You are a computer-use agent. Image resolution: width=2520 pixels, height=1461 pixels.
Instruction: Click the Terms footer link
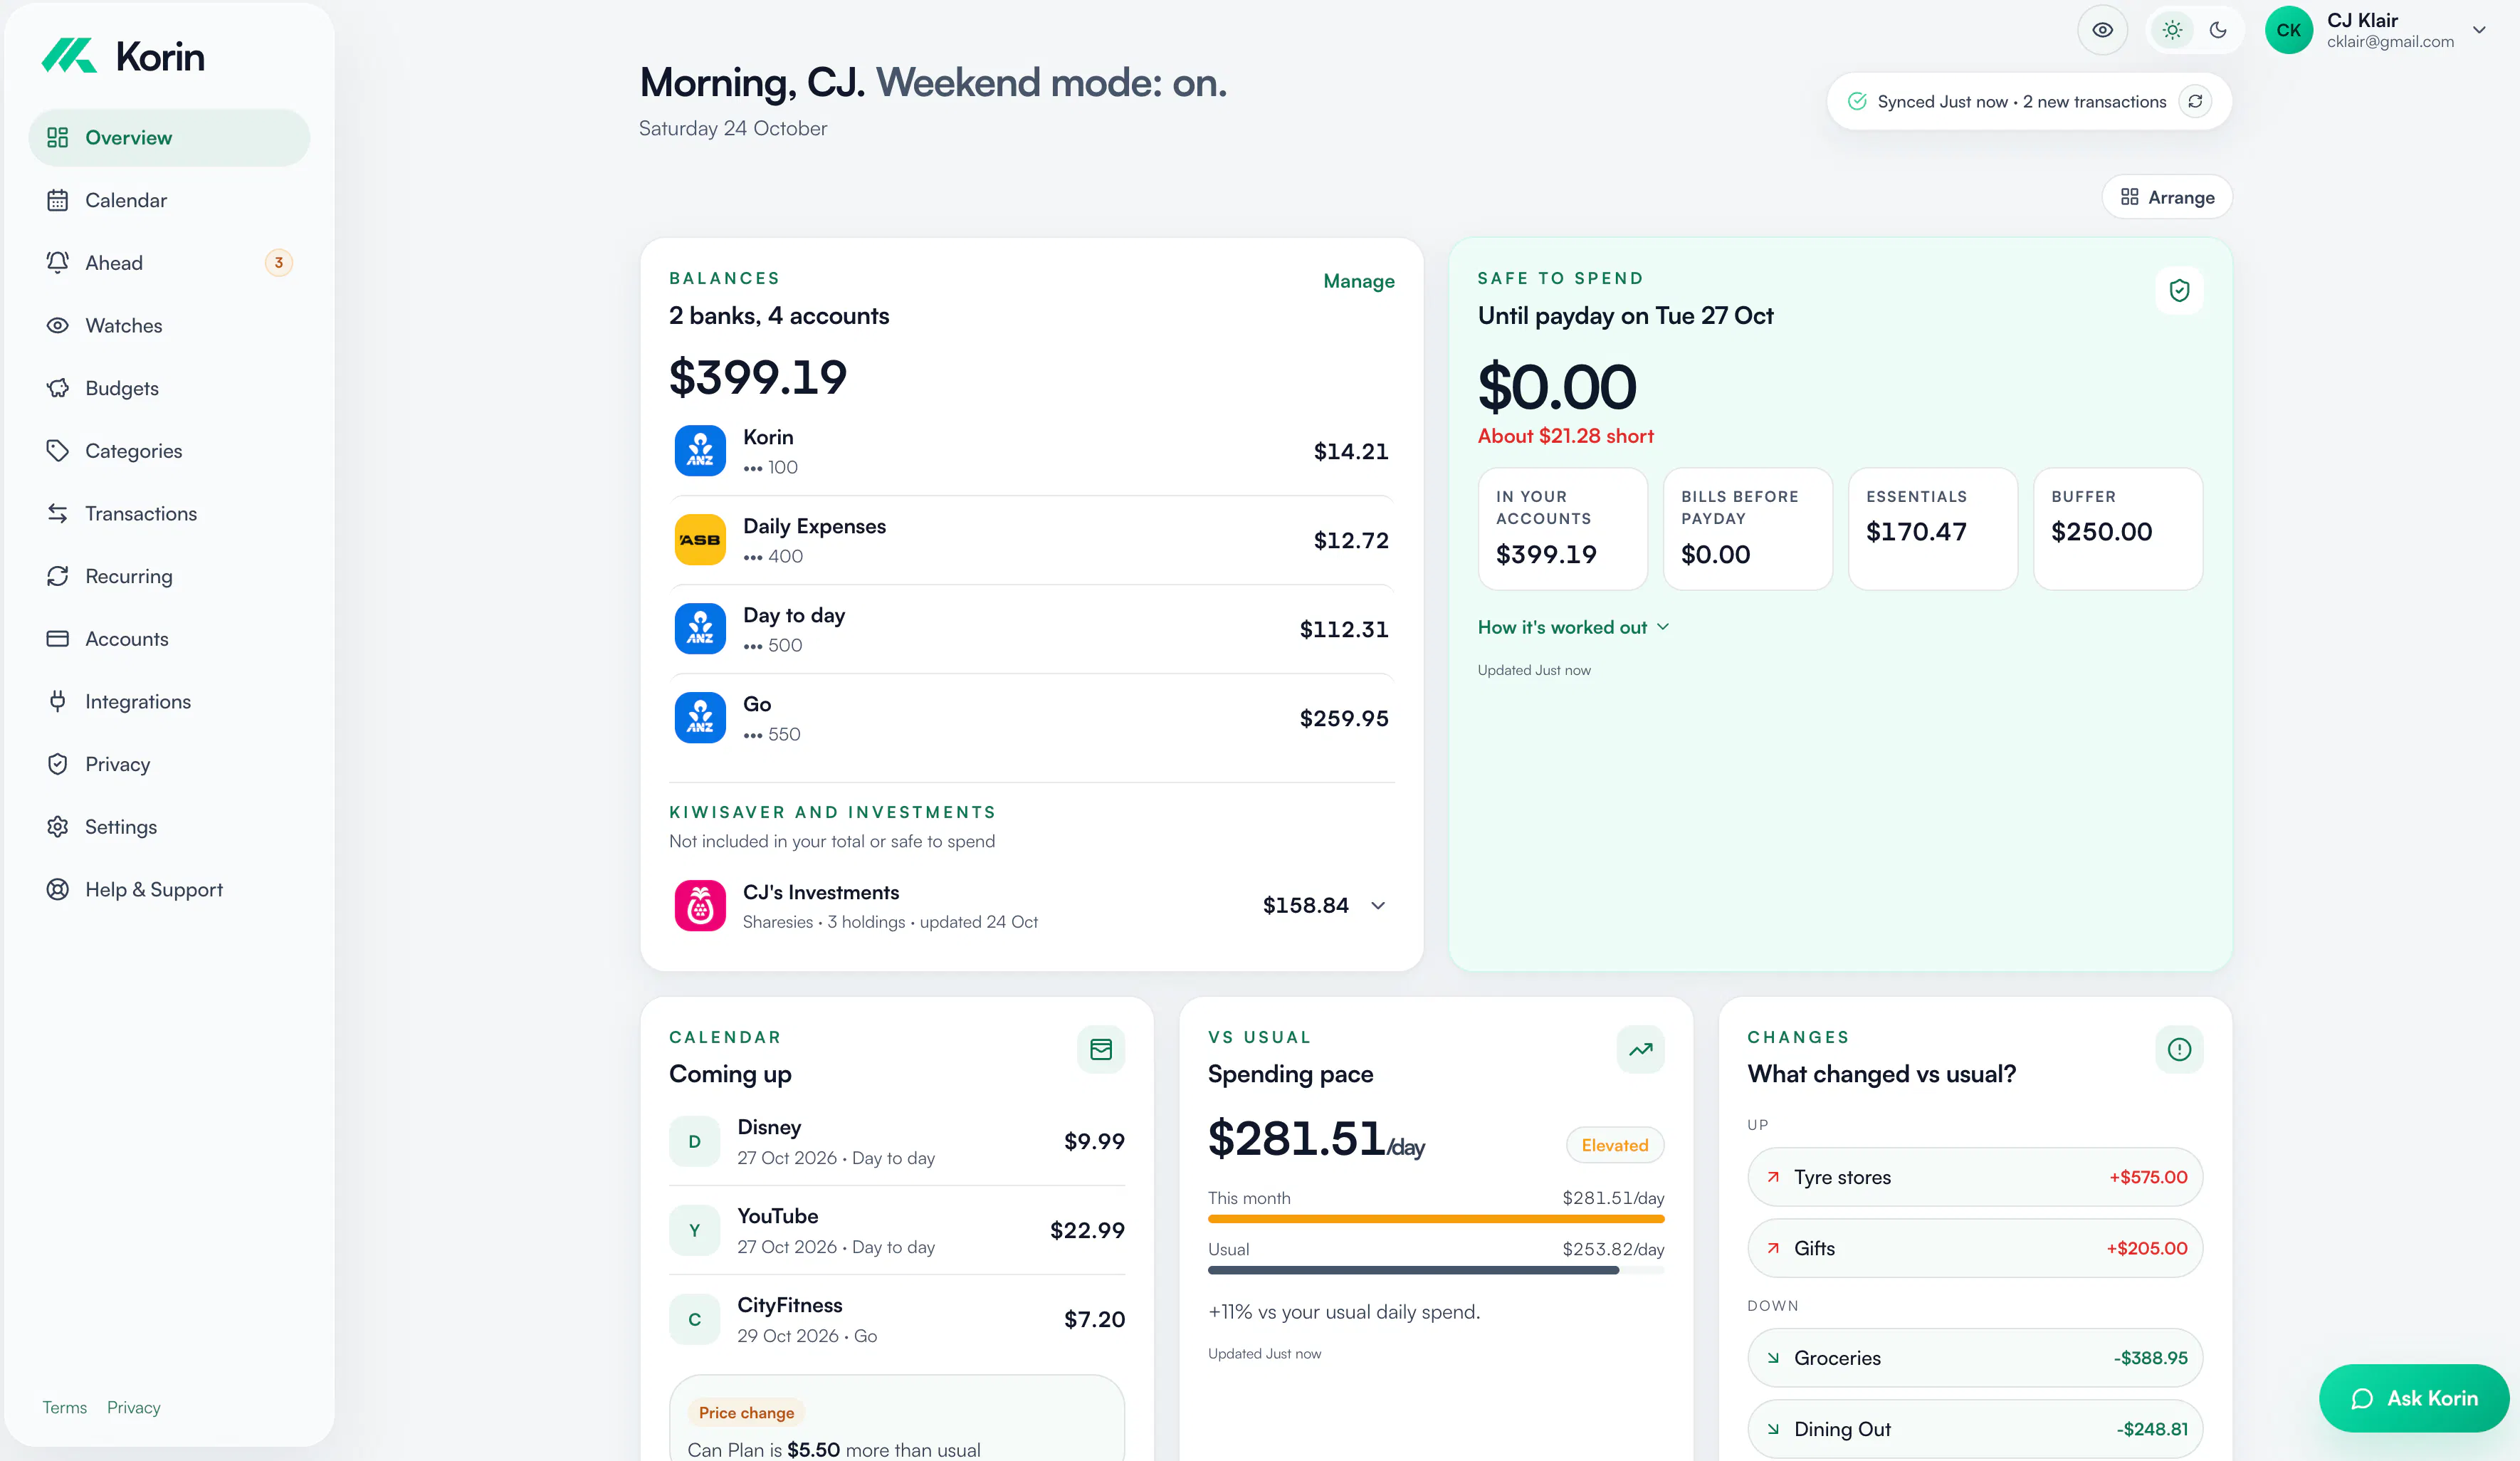(65, 1407)
